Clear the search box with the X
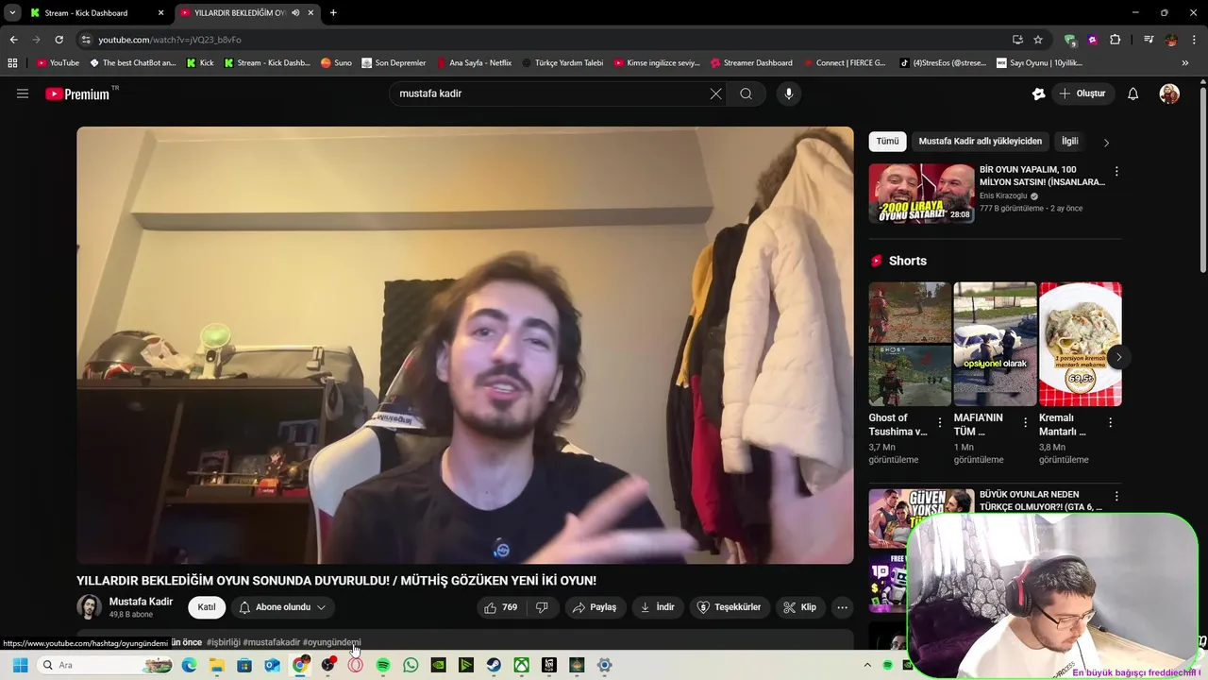Viewport: 1208px width, 680px height. tap(715, 93)
